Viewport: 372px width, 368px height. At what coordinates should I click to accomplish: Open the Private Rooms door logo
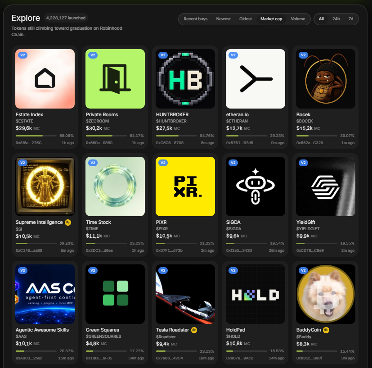(x=115, y=79)
